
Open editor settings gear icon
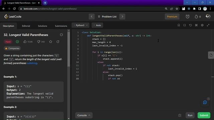coord(202,25)
